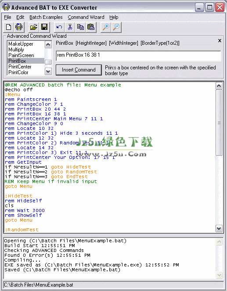227x291 pixels.
Task: Close the Advanced BAT to EXE Converter window
Action: (220, 7)
